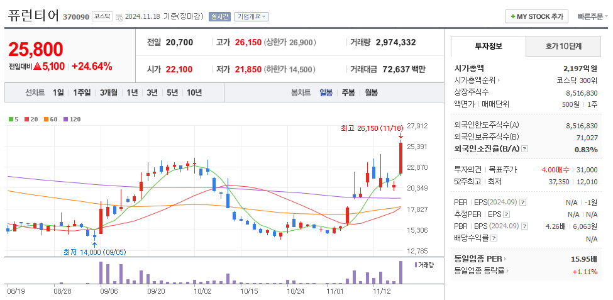This screenshot has width=613, height=300.
Task: Click the 4.00매수 opinion value
Action: pos(556,170)
